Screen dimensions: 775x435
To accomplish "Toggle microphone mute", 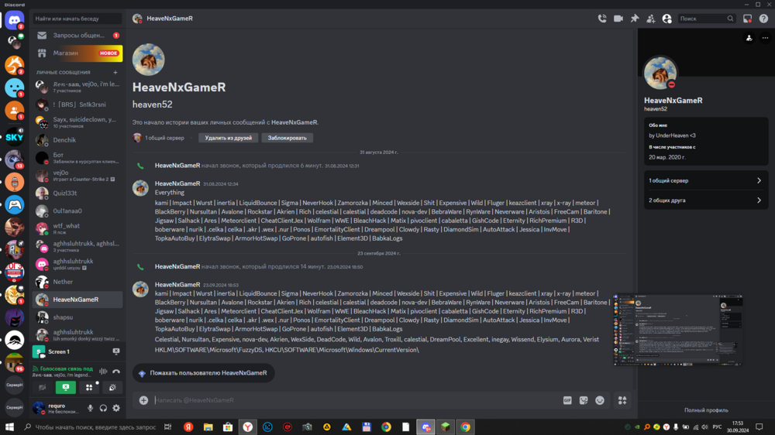I will point(90,409).
